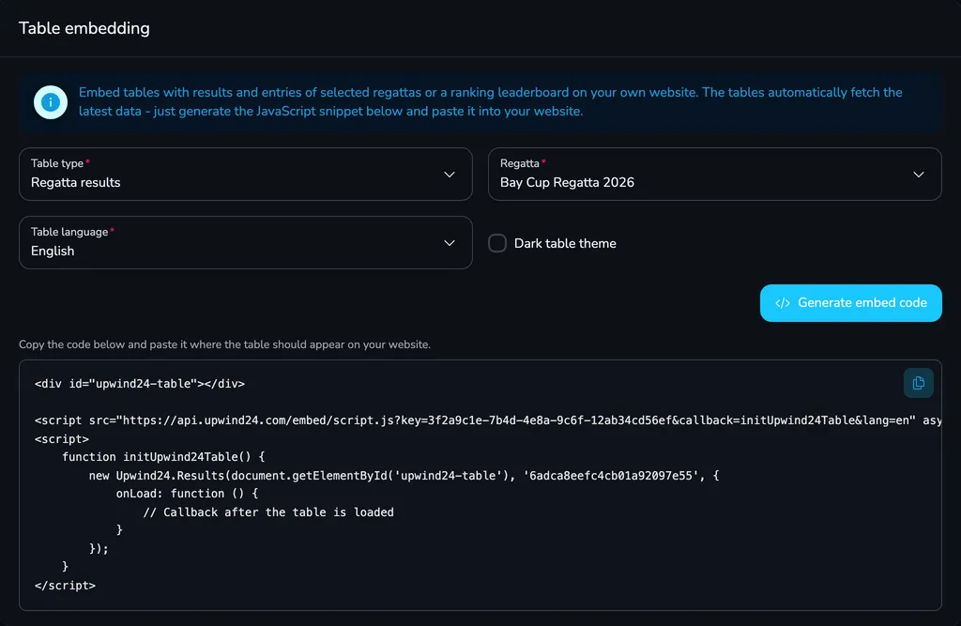
Task: Open the Table language dropdown
Action: point(246,242)
